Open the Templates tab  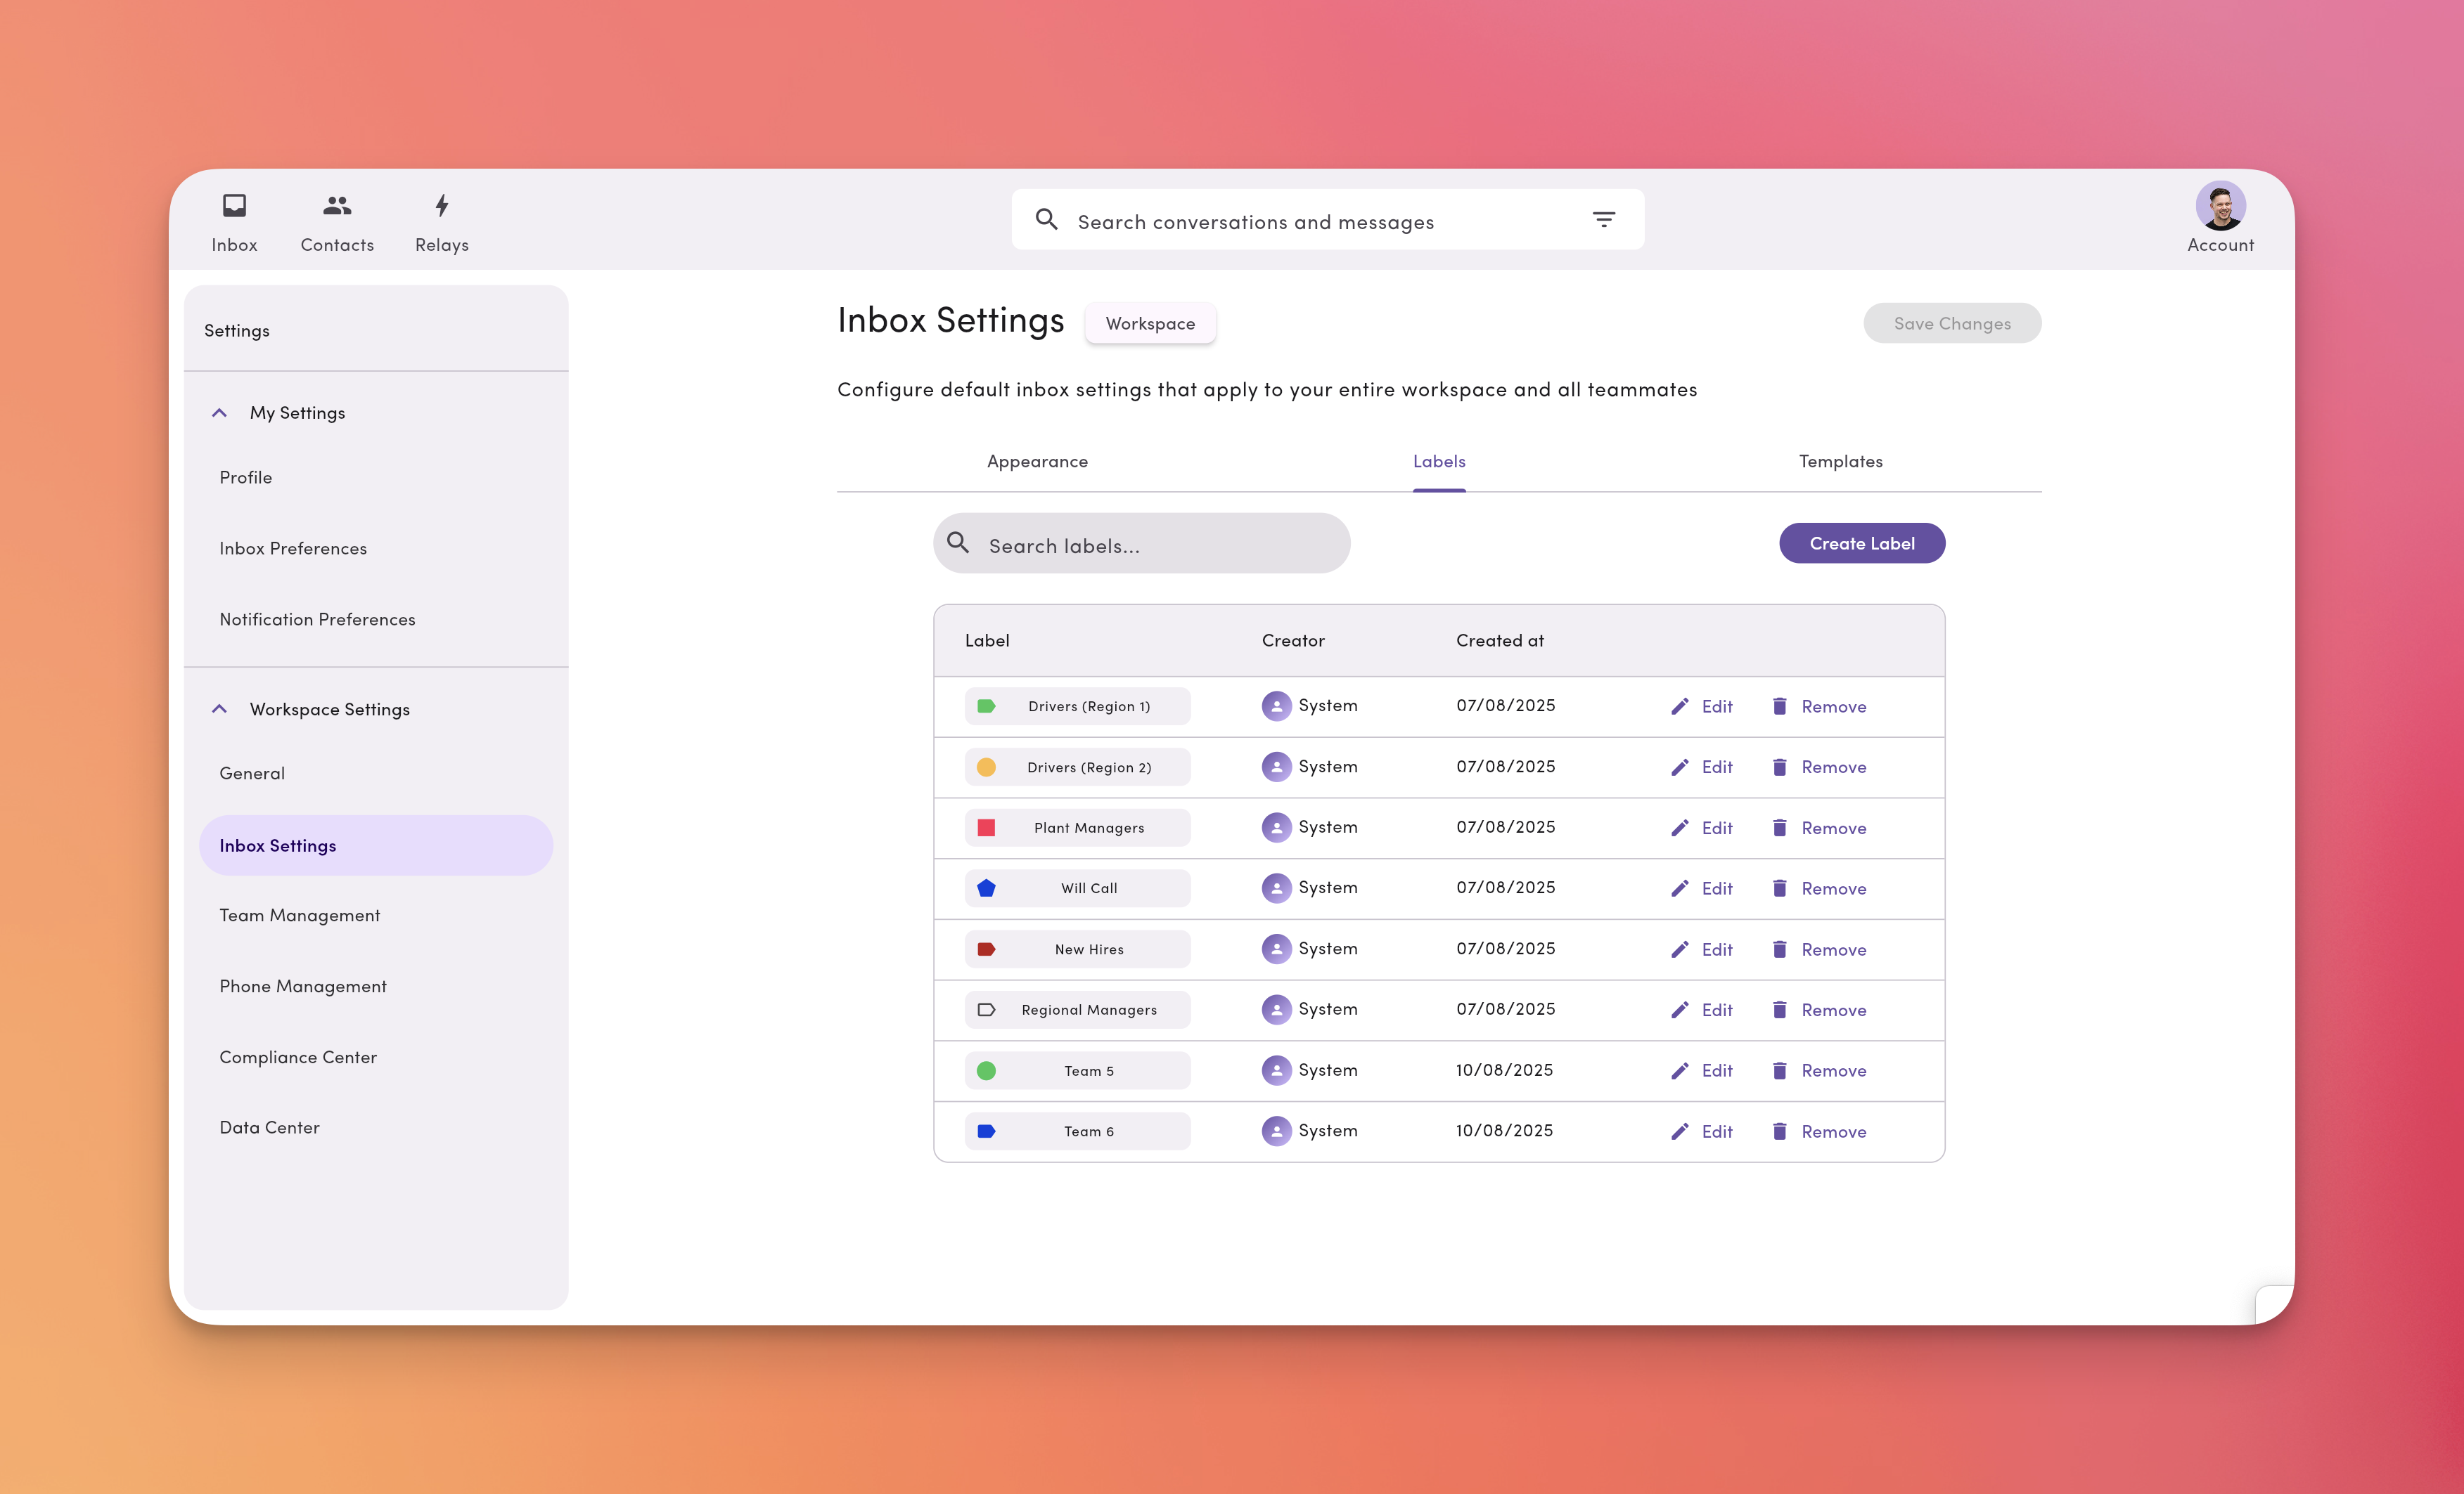1839,461
